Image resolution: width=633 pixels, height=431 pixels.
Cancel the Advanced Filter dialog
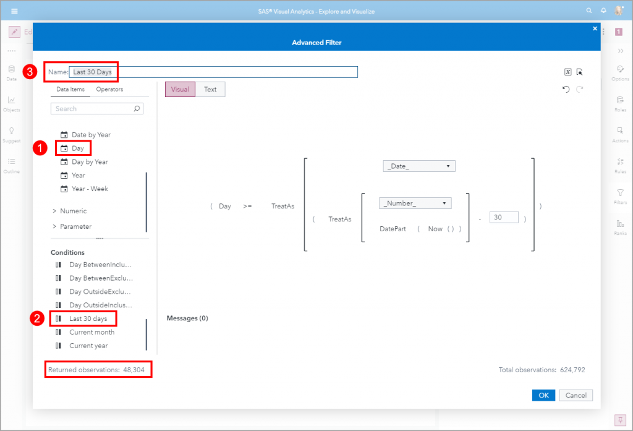tap(576, 395)
